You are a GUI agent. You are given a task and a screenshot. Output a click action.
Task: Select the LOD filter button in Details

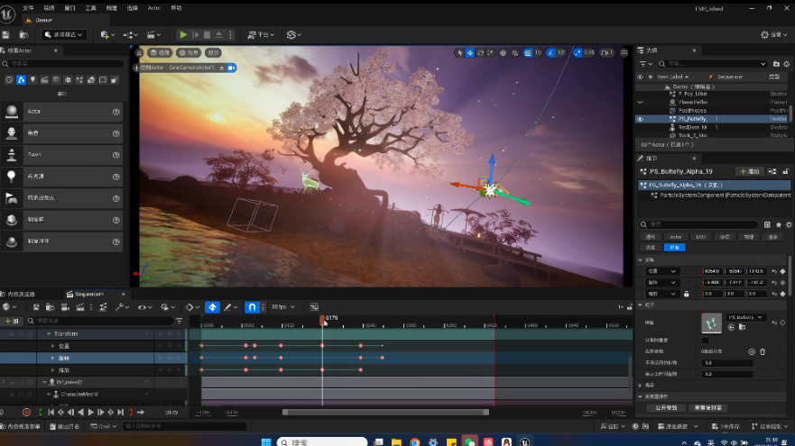point(700,237)
